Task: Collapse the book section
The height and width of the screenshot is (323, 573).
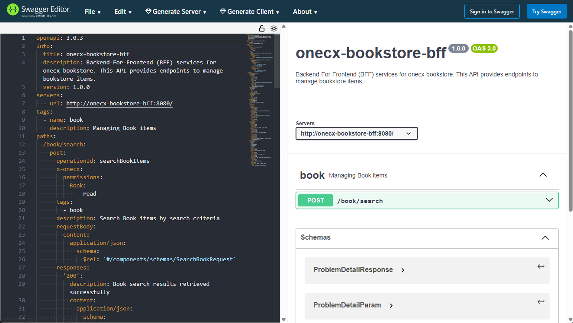Action: coord(543,174)
